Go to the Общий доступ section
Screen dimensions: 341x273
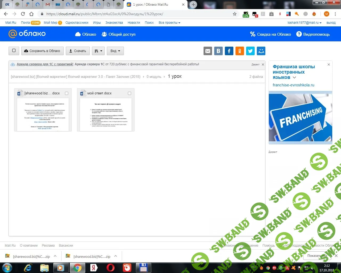(x=119, y=34)
